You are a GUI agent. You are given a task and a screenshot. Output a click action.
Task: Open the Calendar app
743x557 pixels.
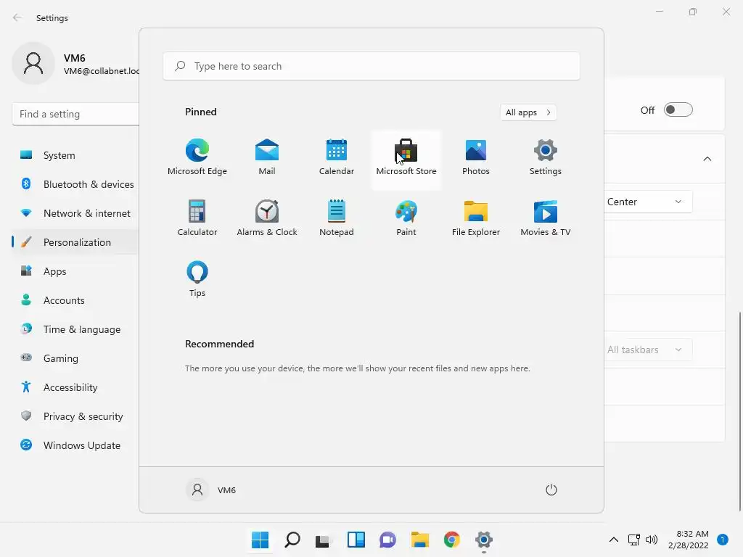click(337, 157)
